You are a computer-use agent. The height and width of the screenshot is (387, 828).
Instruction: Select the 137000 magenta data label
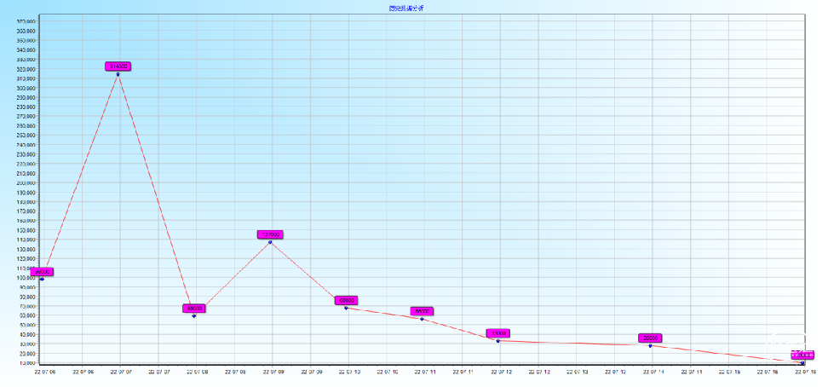270,234
